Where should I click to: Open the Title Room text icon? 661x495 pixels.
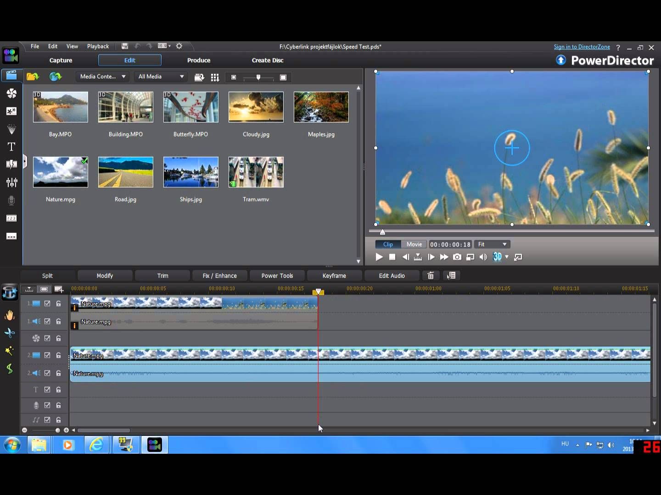point(11,147)
